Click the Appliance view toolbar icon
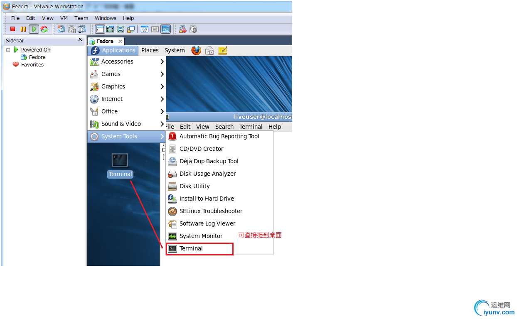Image resolution: width=517 pixels, height=319 pixels. coord(155,29)
